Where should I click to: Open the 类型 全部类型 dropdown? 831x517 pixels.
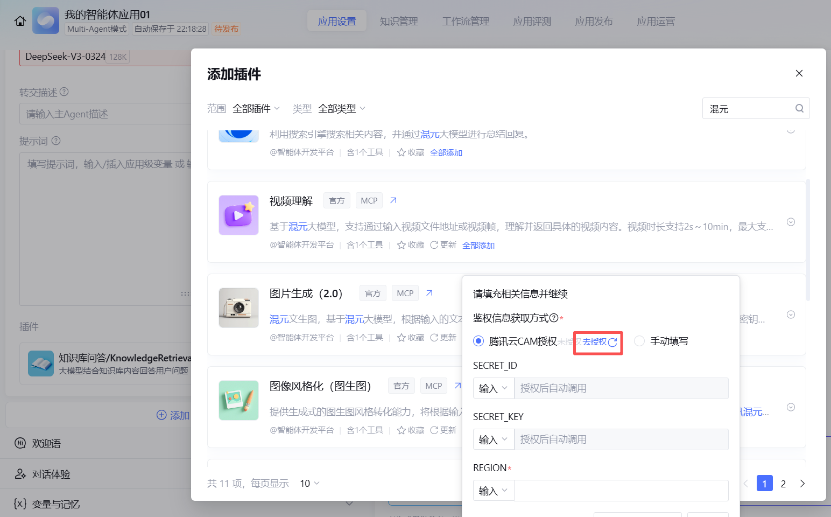coord(342,108)
